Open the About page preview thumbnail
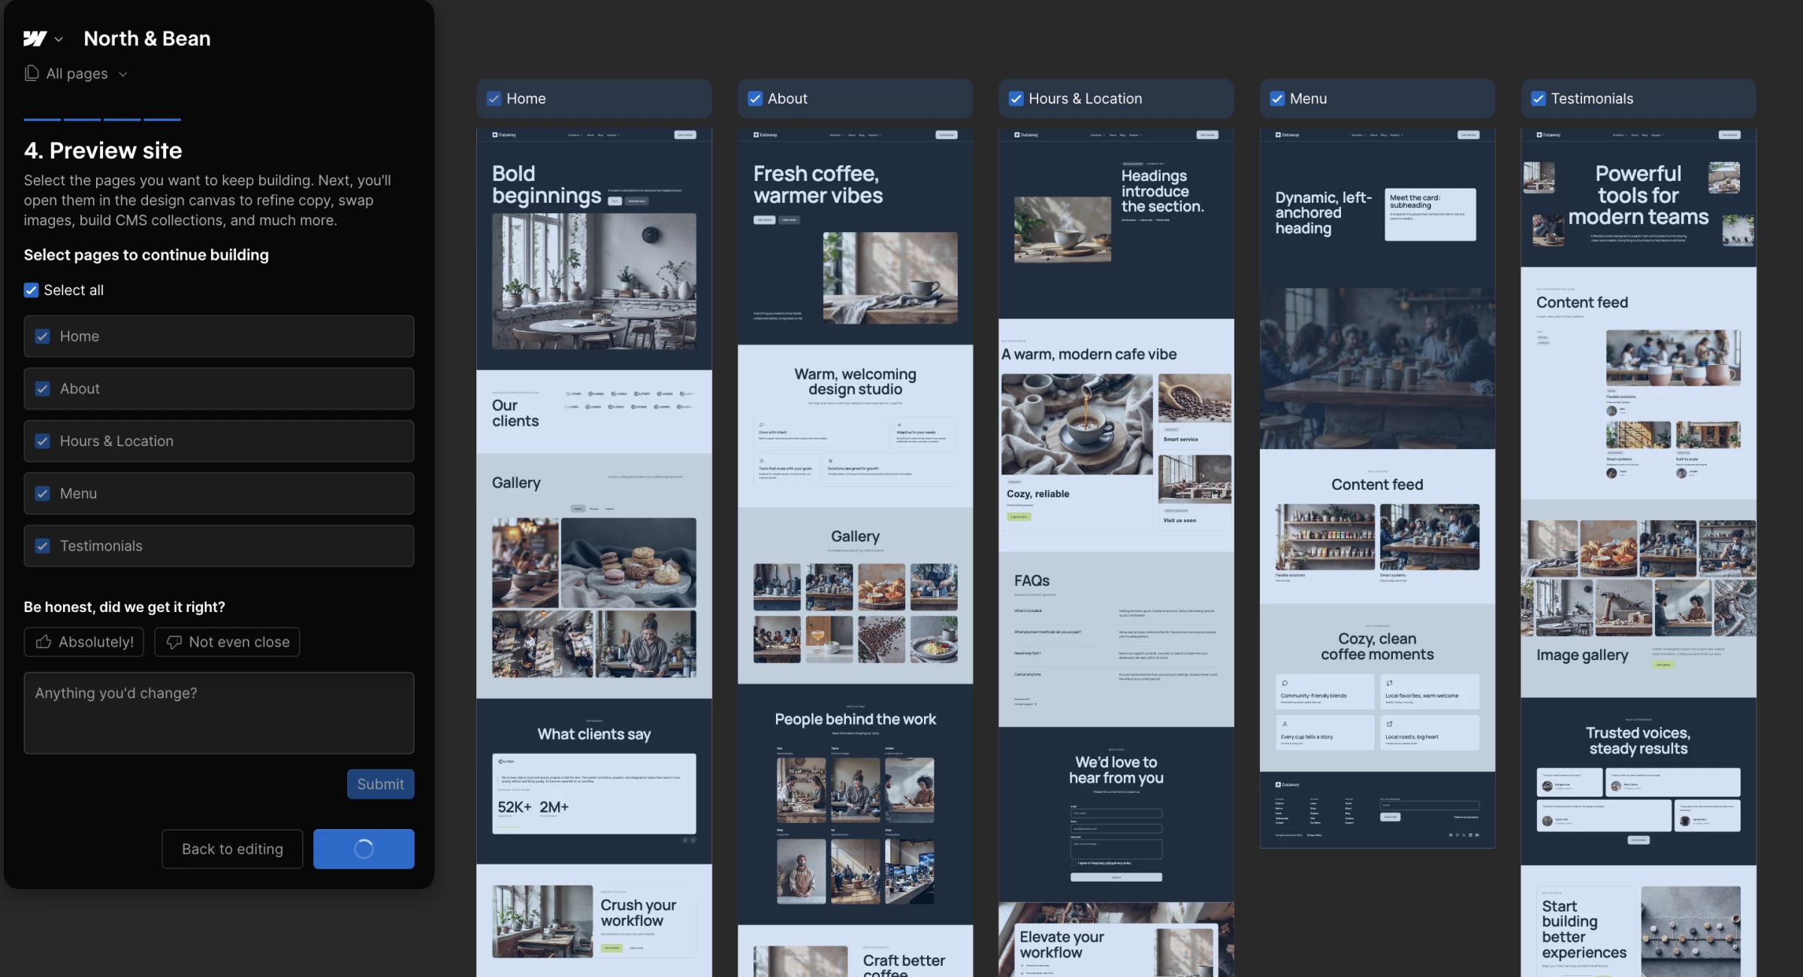1803x977 pixels. [855, 552]
